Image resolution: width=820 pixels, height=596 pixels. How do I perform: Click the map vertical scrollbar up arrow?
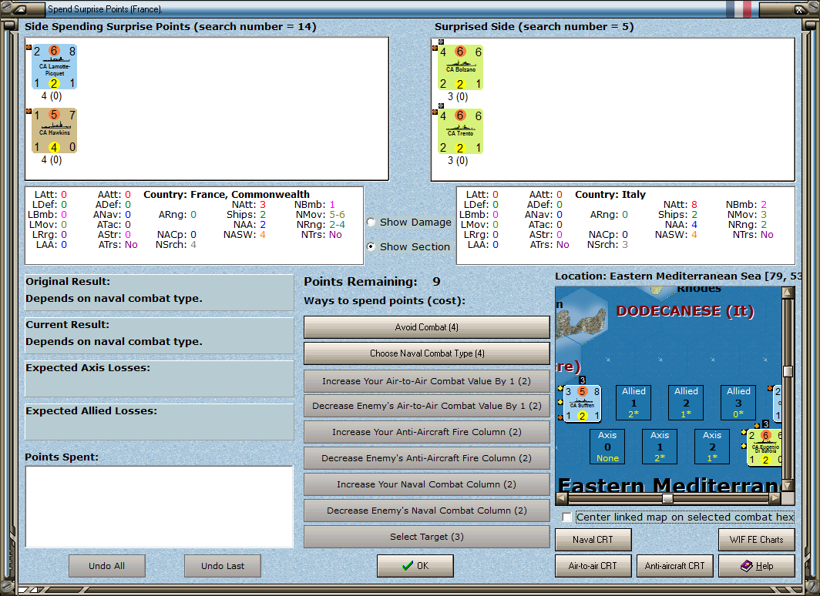pos(788,292)
